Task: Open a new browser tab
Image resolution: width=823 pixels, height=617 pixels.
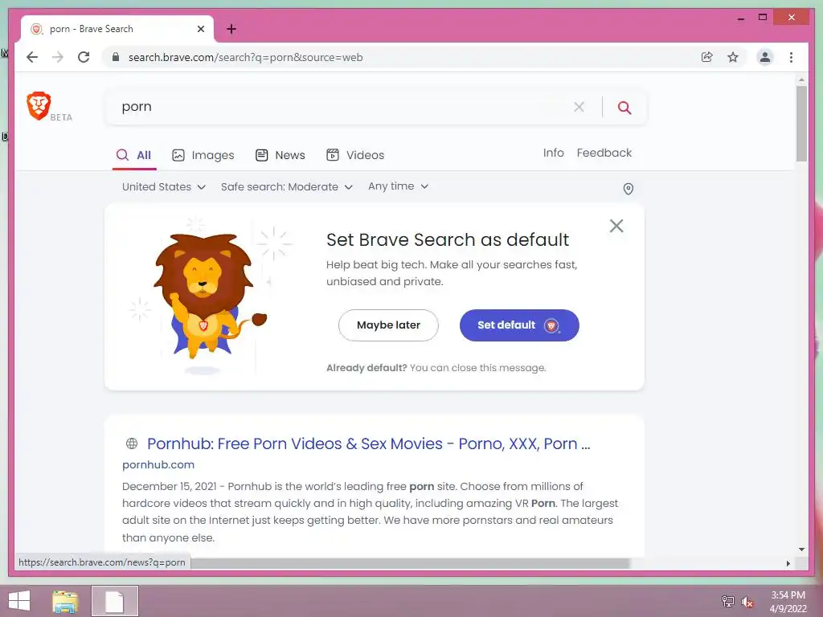Action: [x=231, y=29]
